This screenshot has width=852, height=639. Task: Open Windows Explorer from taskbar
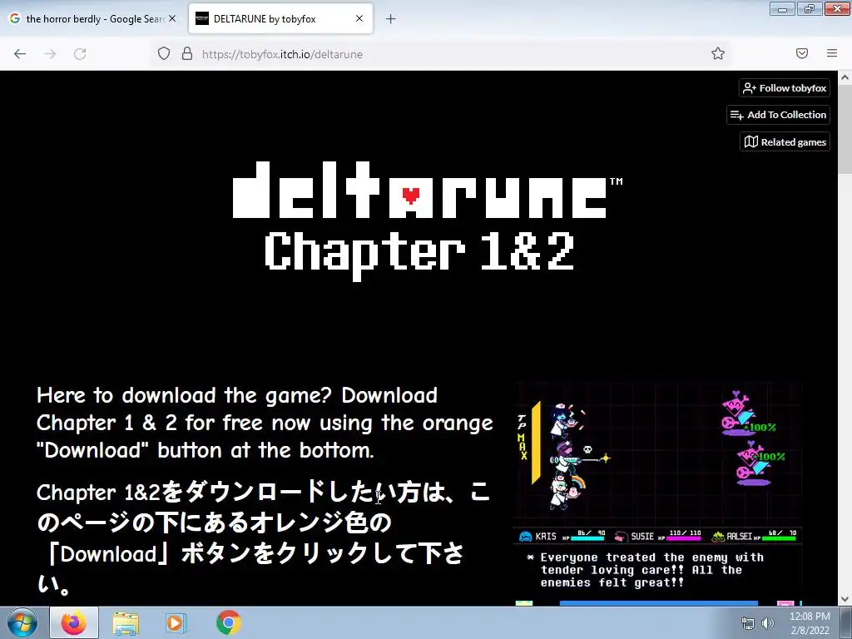click(126, 623)
